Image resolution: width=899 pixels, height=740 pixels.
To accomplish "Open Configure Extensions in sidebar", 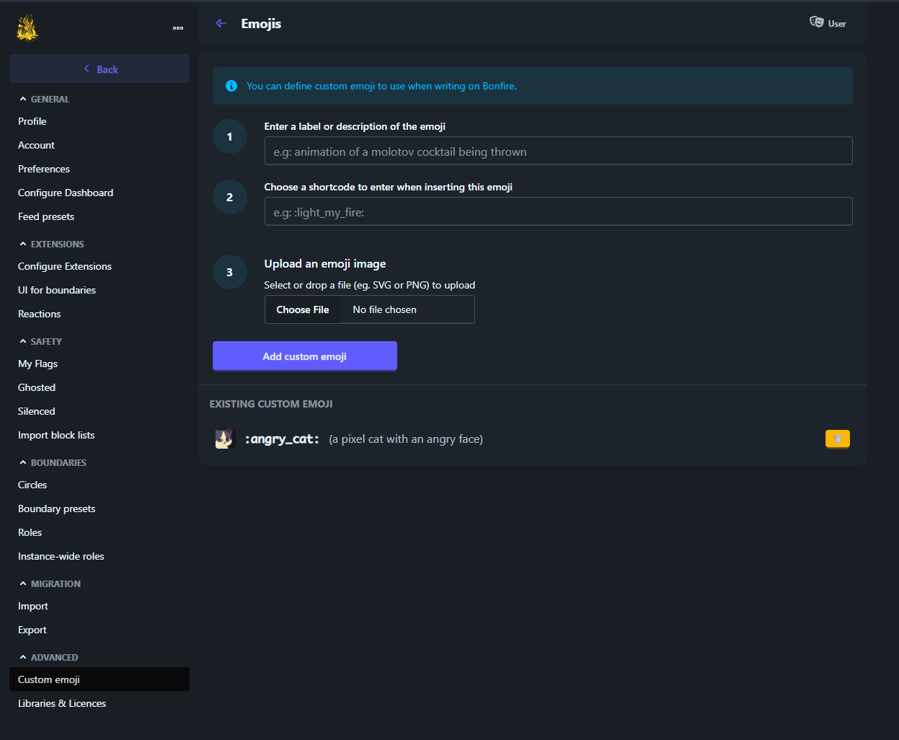I will (65, 266).
